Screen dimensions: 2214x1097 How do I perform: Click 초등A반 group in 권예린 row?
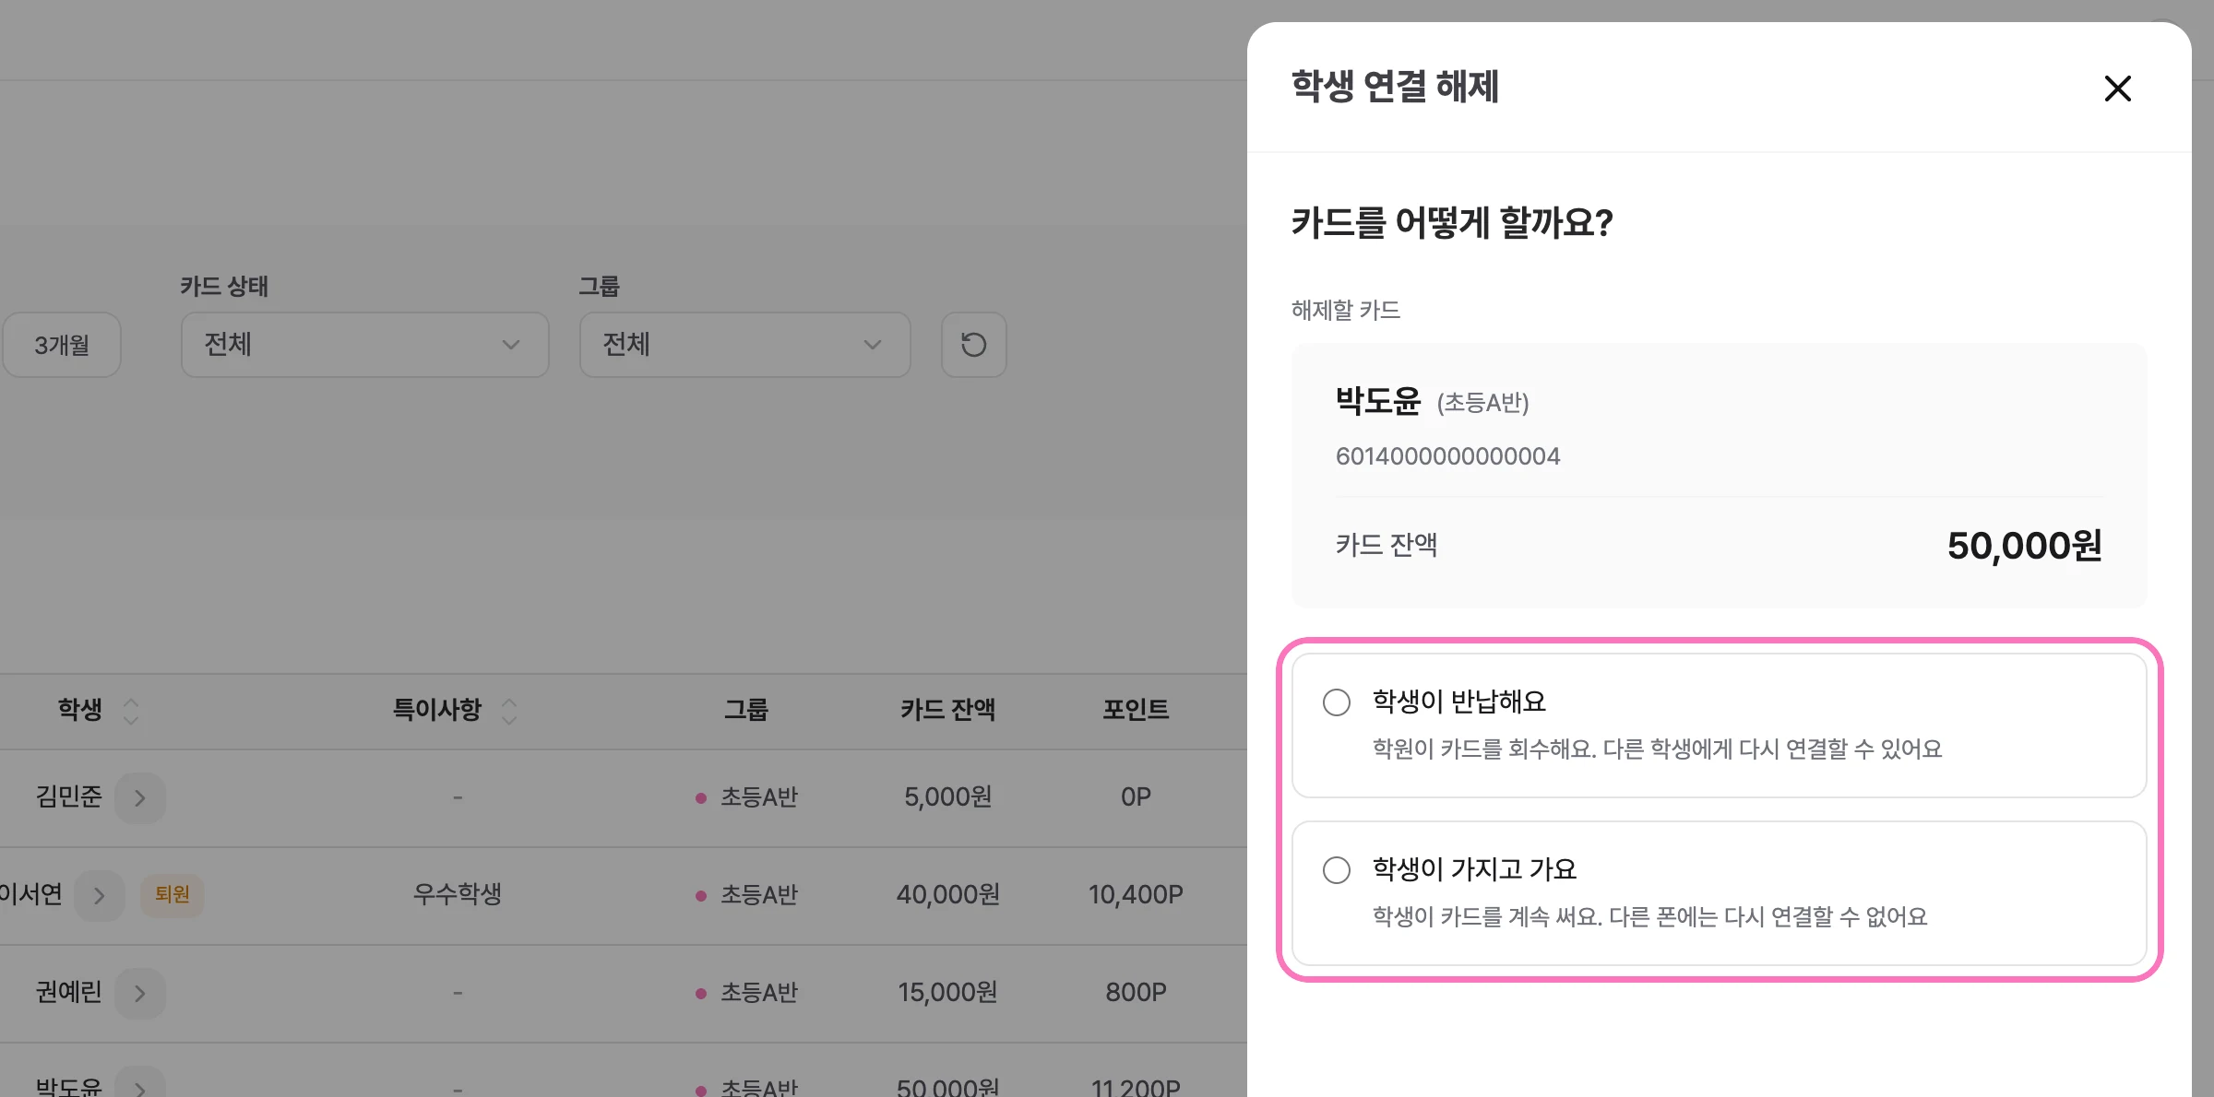click(758, 992)
